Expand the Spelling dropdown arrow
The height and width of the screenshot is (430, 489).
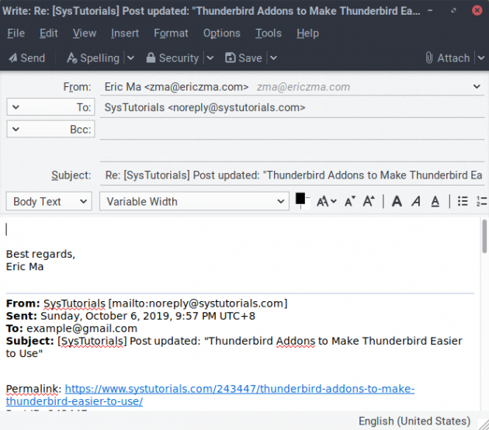pos(130,58)
